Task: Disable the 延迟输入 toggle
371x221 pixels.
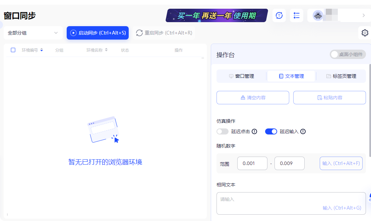Action: [271, 131]
